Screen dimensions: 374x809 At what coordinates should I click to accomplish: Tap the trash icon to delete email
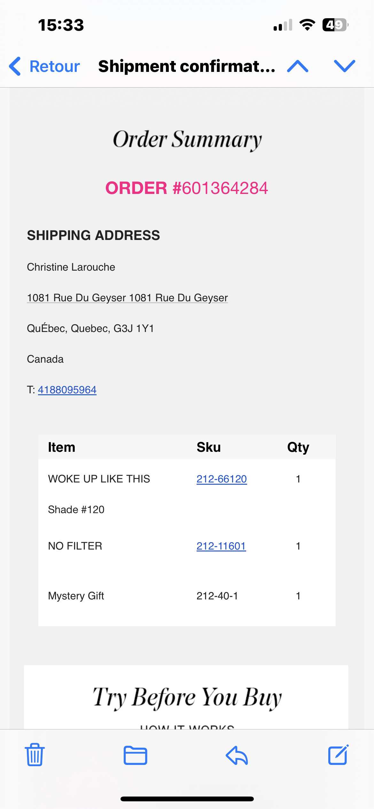pos(35,755)
